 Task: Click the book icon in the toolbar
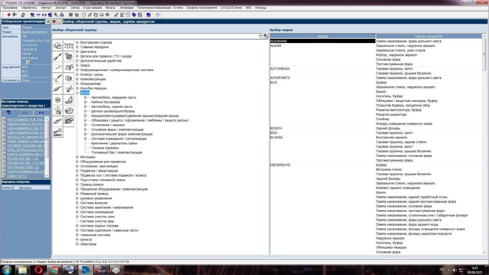click(107, 15)
